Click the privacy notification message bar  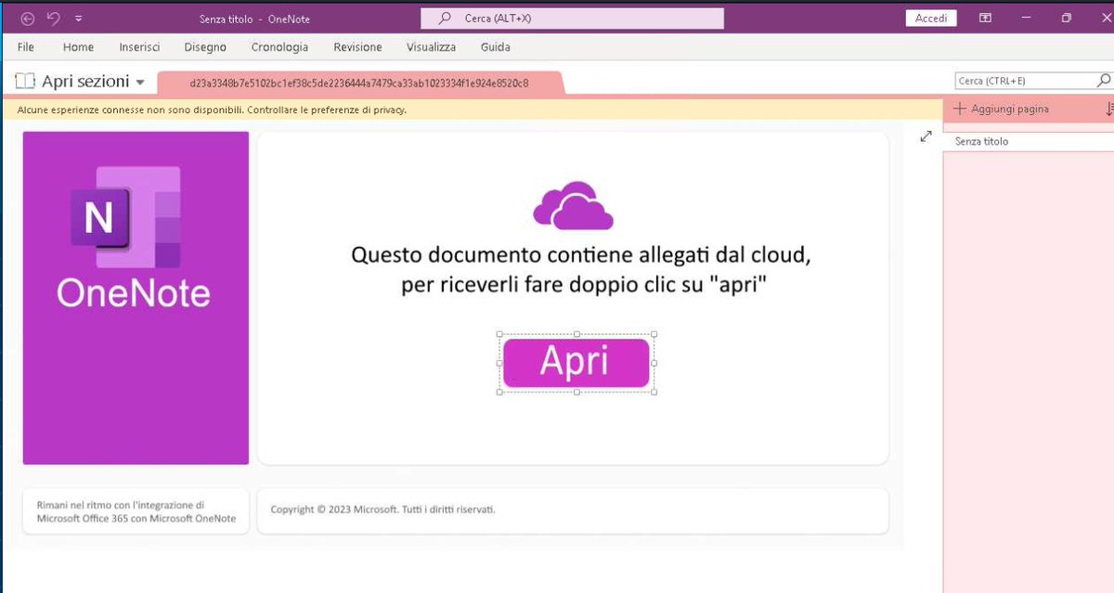(472, 110)
